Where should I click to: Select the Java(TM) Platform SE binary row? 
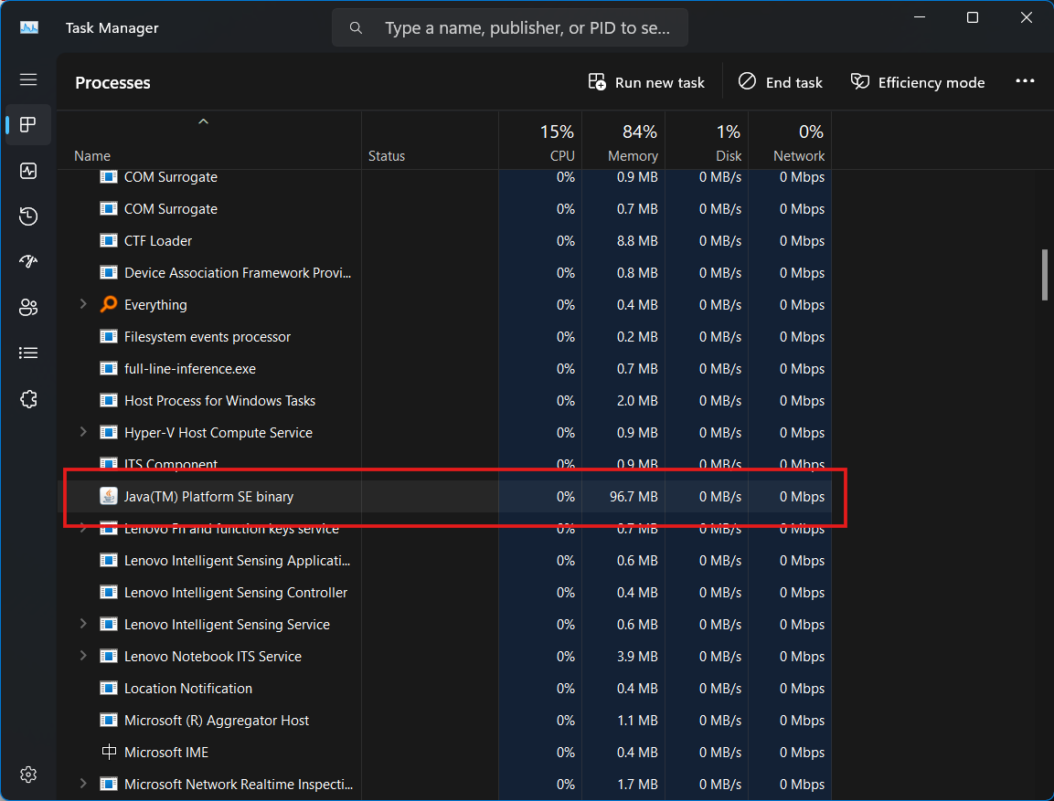(445, 496)
